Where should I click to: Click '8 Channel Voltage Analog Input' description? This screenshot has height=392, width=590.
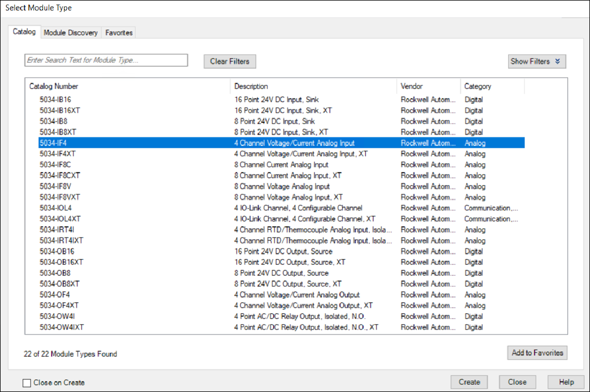(x=282, y=186)
